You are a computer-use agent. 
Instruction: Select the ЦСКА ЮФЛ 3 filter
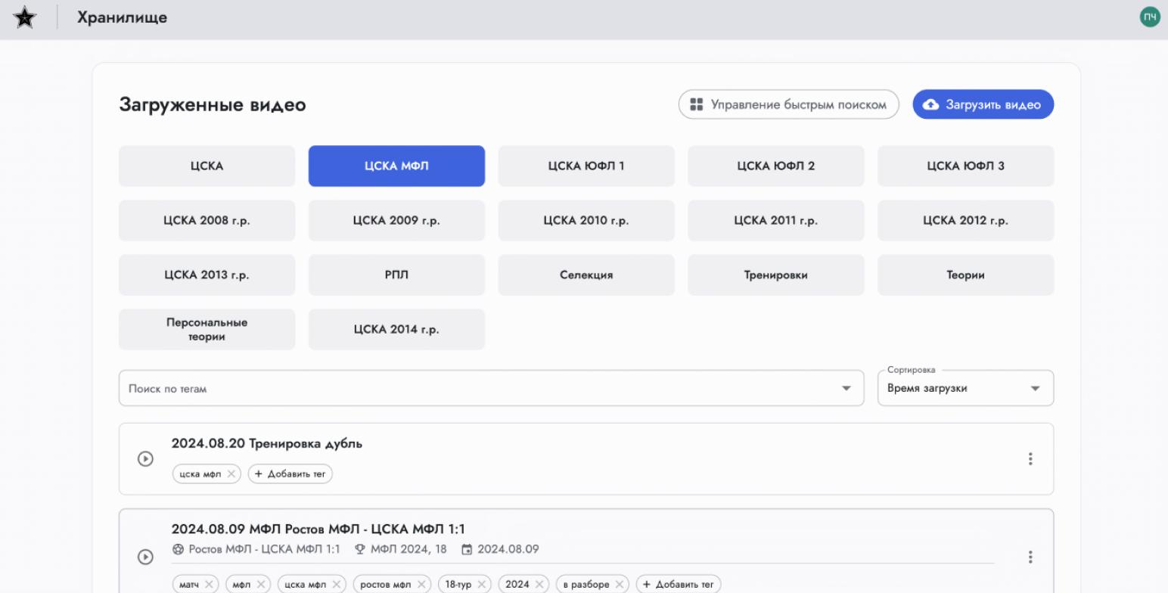965,166
